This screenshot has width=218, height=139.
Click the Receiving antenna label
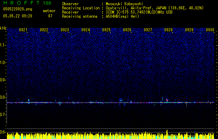pyautogui.click(x=80, y=16)
